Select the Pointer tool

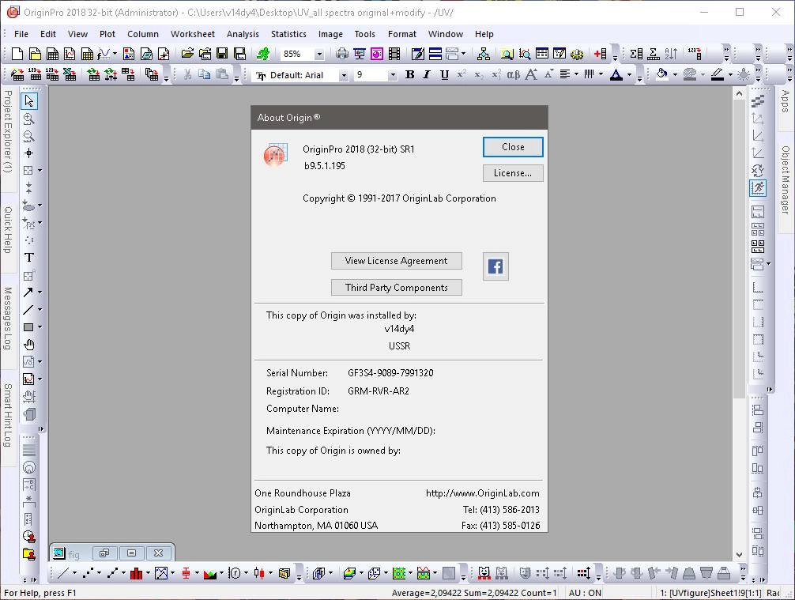[x=29, y=101]
